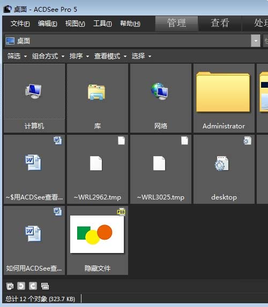
Task: Open the 编辑 menu
Action: point(48,24)
